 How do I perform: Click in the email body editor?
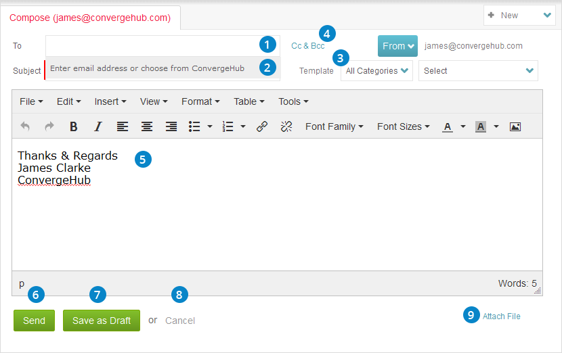click(x=277, y=204)
